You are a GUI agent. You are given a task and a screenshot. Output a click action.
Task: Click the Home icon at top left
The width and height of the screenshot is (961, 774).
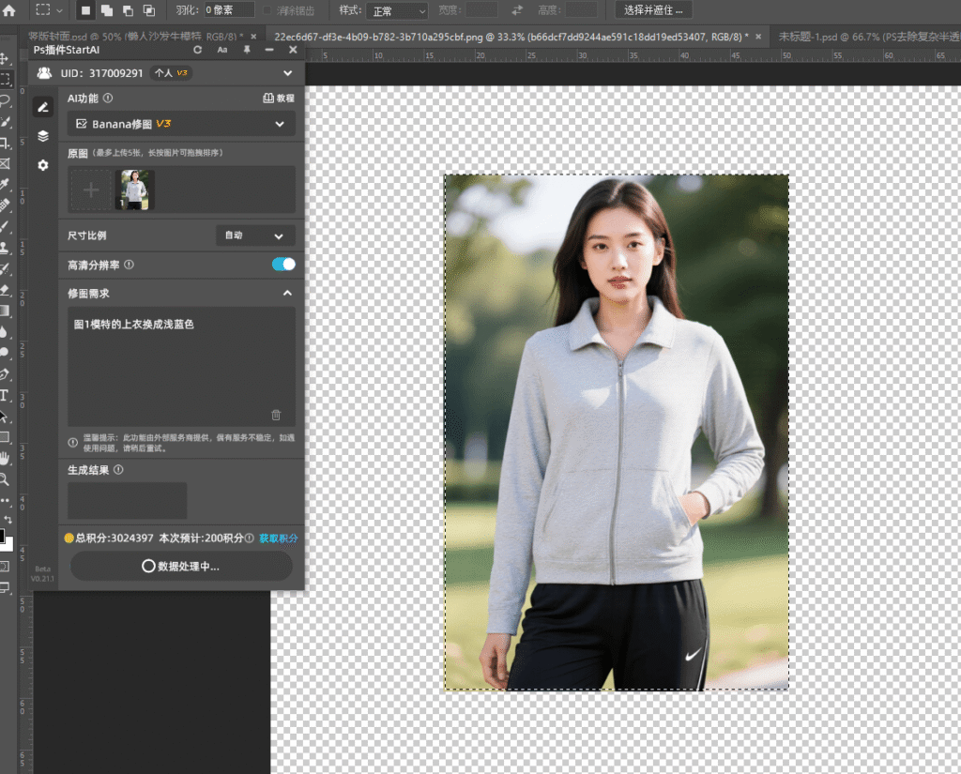[x=8, y=10]
